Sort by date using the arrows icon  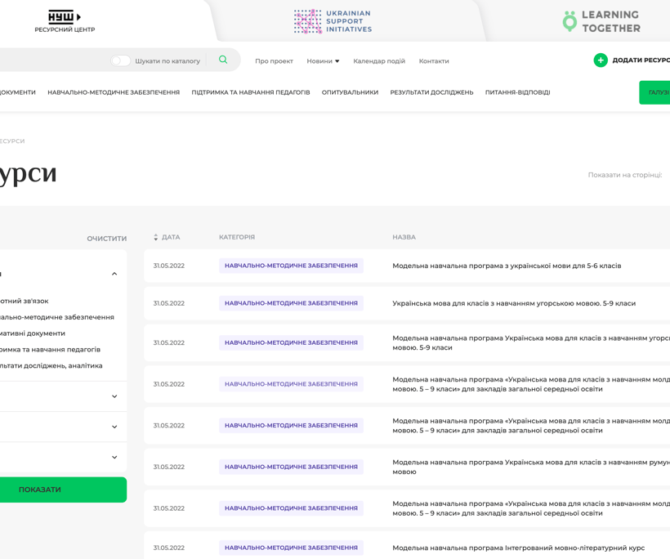(155, 237)
